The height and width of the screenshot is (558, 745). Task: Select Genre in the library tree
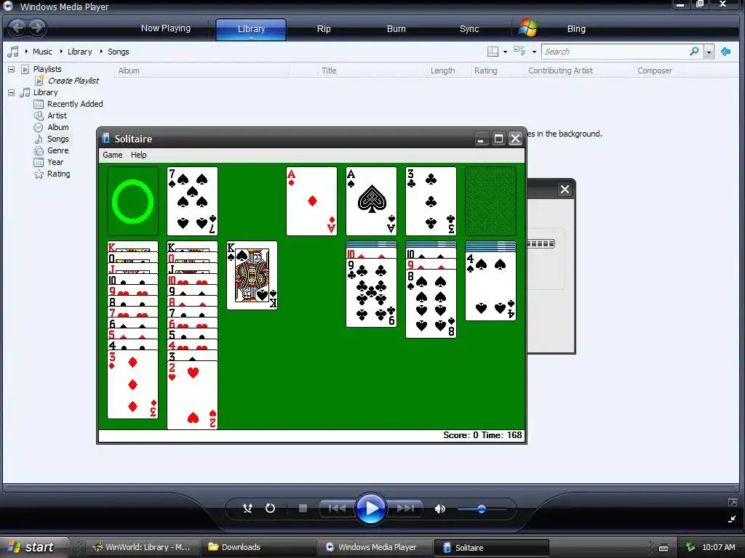click(x=58, y=150)
